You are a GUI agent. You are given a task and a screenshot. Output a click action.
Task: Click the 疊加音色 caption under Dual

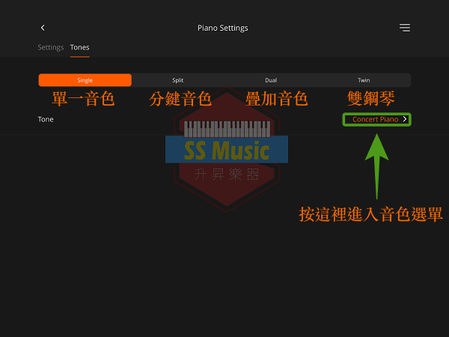(x=276, y=99)
